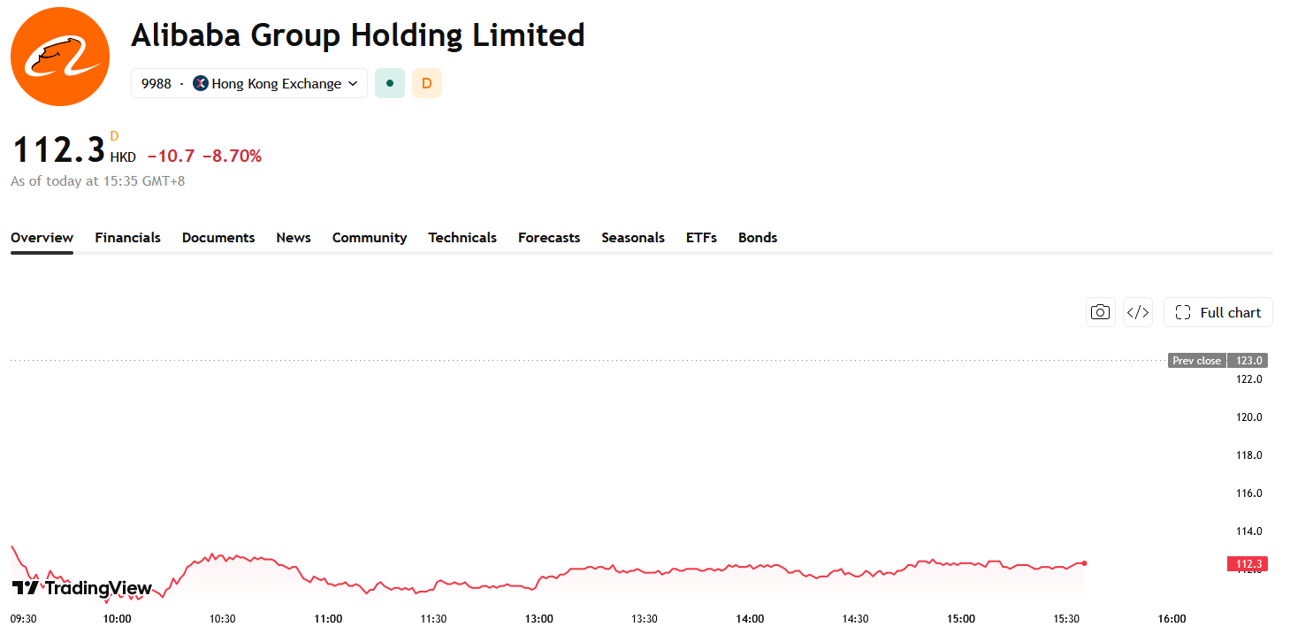Open the Financials tab
This screenshot has height=642, width=1290.
click(x=128, y=237)
